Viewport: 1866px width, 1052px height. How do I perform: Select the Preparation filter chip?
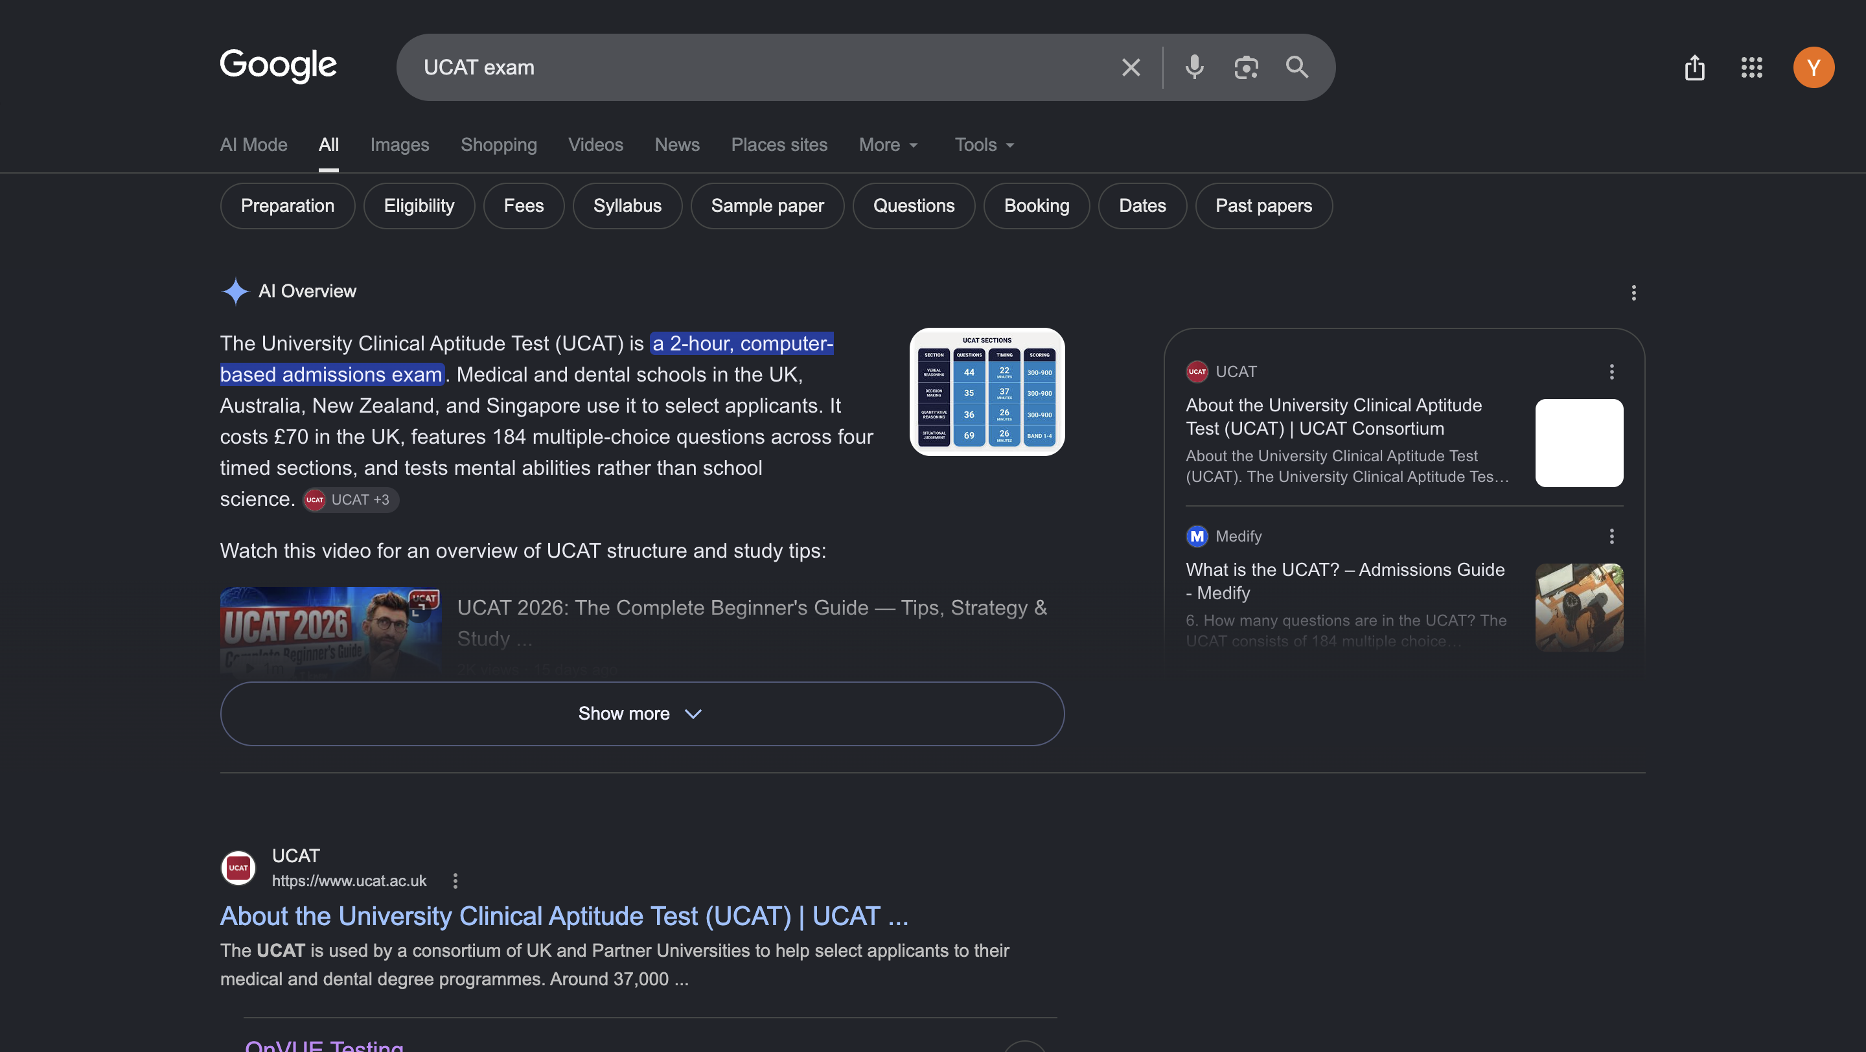coord(288,205)
